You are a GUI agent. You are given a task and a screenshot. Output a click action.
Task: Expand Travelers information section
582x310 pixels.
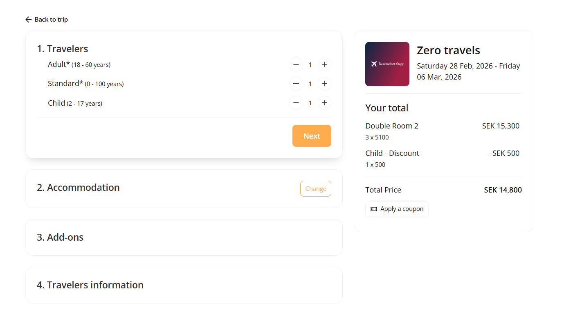coord(90,285)
